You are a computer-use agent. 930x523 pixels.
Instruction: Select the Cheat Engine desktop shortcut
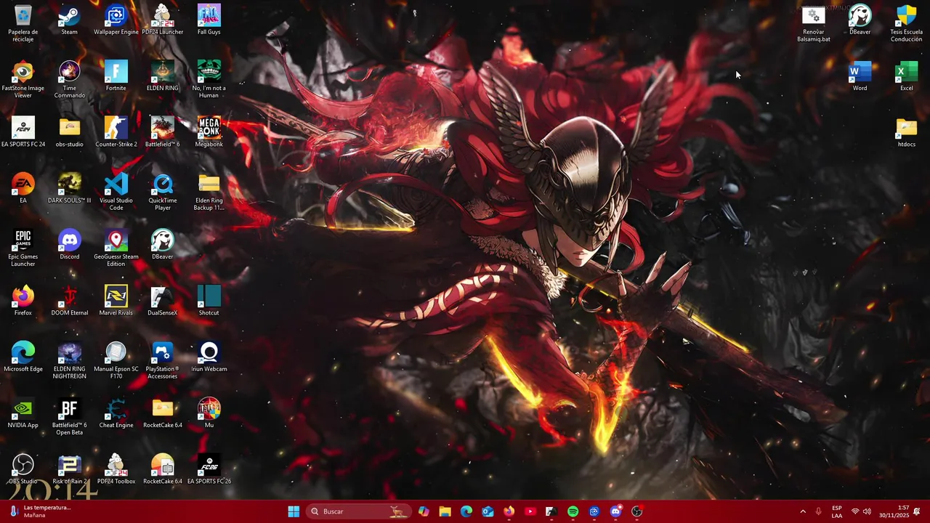pos(116,413)
